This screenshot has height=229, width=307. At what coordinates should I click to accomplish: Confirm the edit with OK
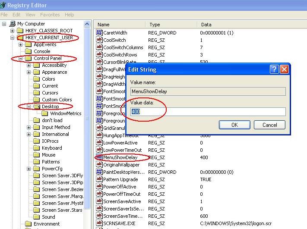click(234, 125)
